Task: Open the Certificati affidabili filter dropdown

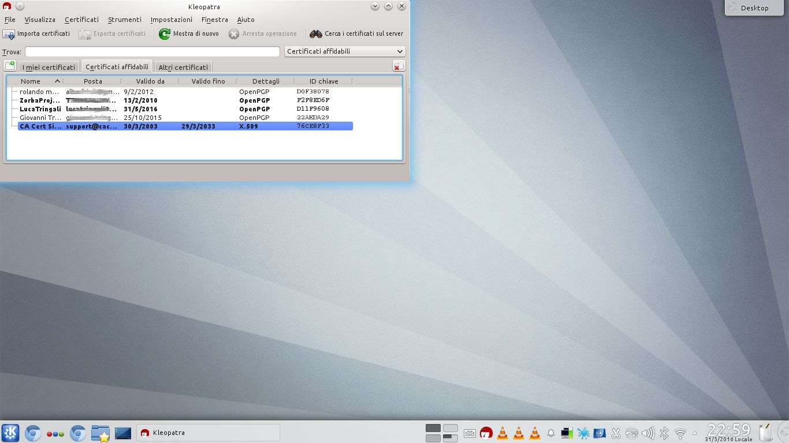Action: [345, 51]
